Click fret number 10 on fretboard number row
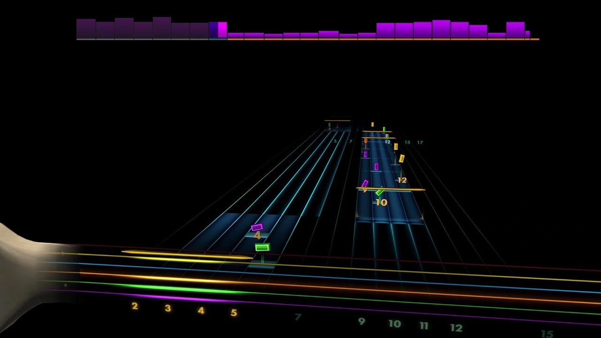The height and width of the screenshot is (338, 601). 395,323
